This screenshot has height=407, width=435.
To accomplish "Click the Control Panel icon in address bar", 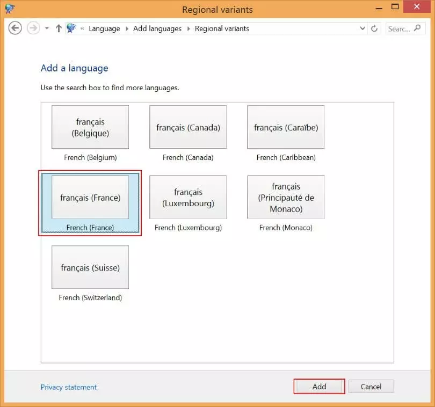I will point(71,28).
